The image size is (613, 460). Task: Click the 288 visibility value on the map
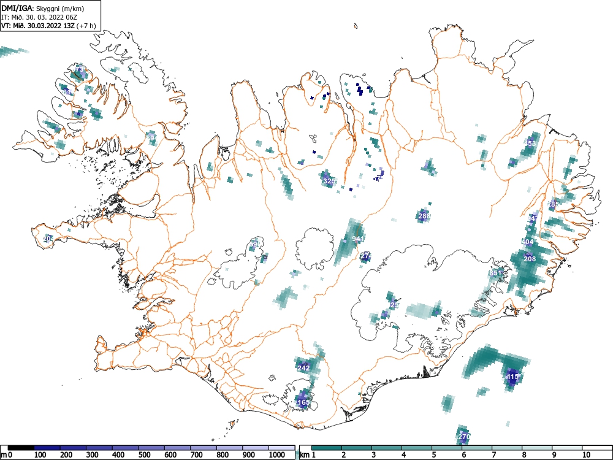click(424, 215)
